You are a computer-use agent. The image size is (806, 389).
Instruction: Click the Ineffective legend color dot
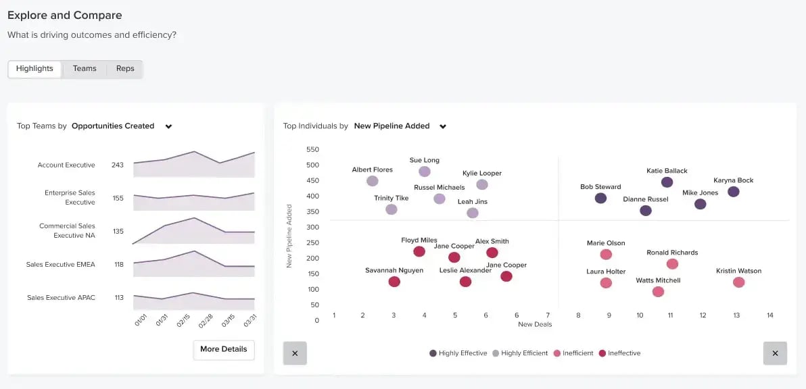pos(602,353)
